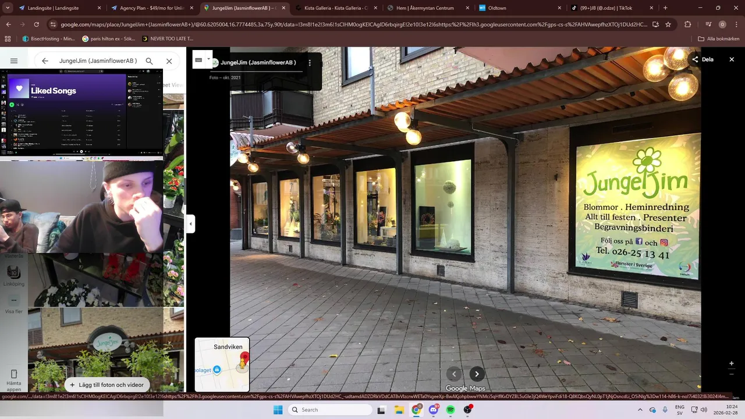The height and width of the screenshot is (419, 745).
Task: Add photos with Lägg till foton och videor
Action: (107, 385)
